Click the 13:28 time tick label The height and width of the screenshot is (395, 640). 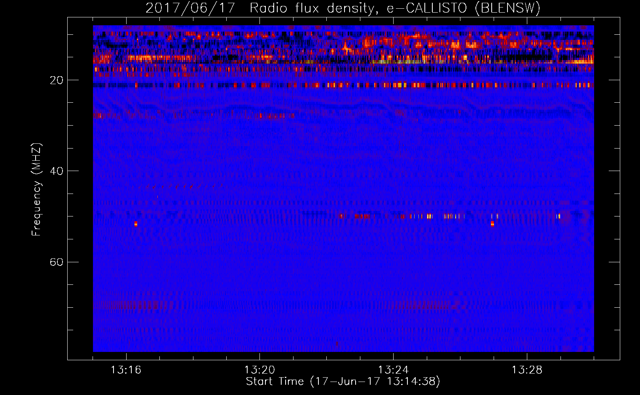(527, 370)
